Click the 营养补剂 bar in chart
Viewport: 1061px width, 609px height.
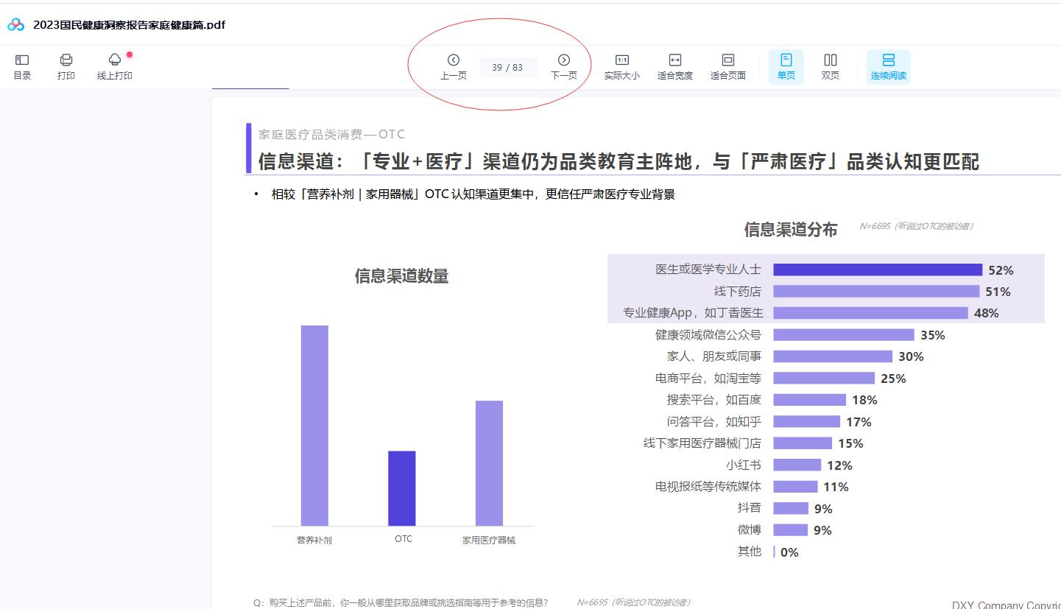(x=314, y=426)
